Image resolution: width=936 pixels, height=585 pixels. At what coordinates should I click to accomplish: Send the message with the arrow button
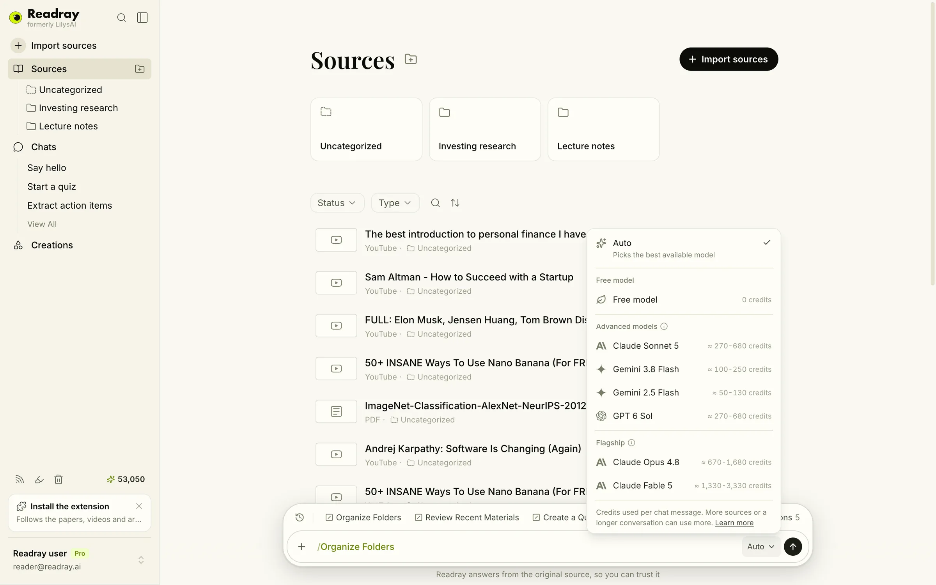click(x=793, y=546)
